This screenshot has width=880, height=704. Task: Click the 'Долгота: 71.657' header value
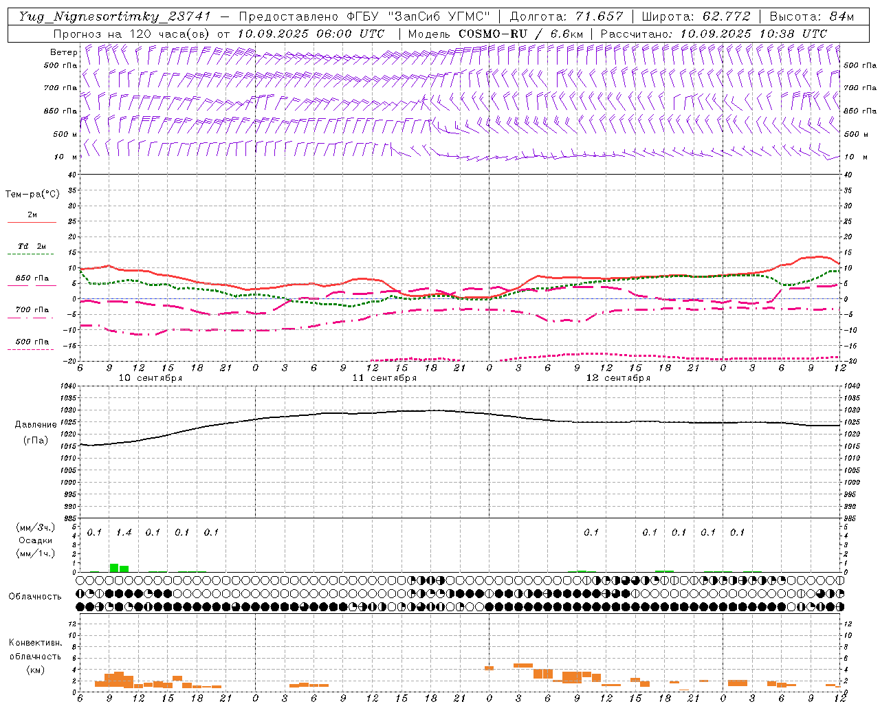click(566, 16)
